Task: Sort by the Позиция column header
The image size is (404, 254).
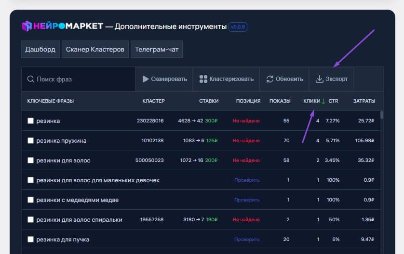Action: point(248,101)
